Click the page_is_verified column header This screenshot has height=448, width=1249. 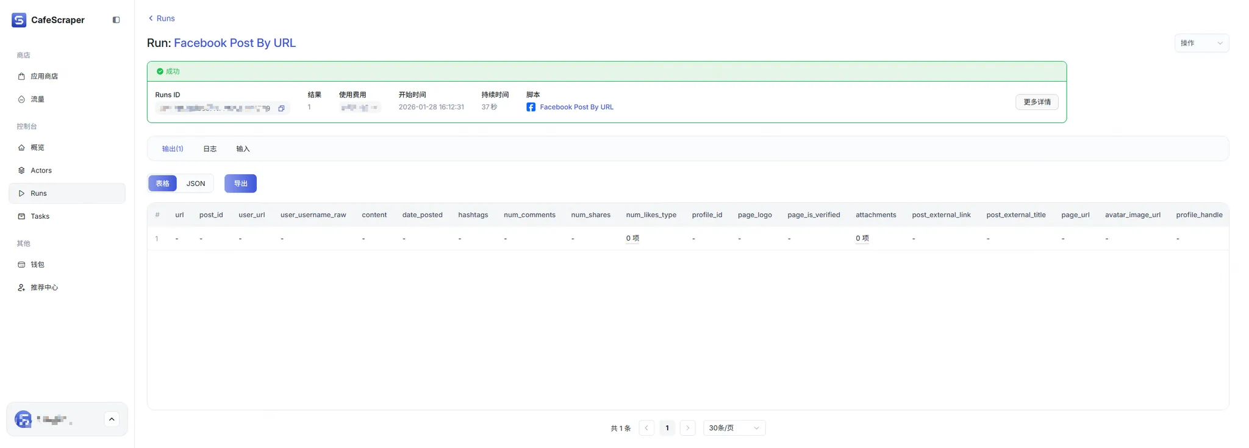coord(814,215)
